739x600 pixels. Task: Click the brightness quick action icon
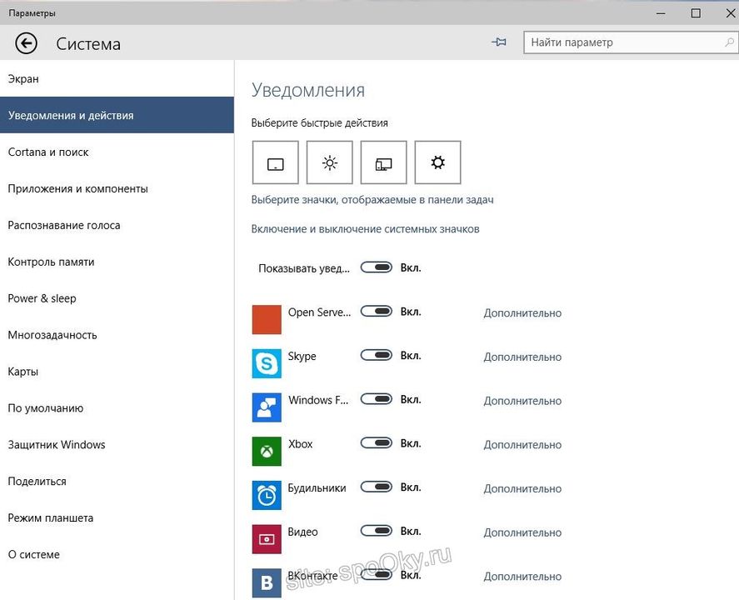coord(329,162)
